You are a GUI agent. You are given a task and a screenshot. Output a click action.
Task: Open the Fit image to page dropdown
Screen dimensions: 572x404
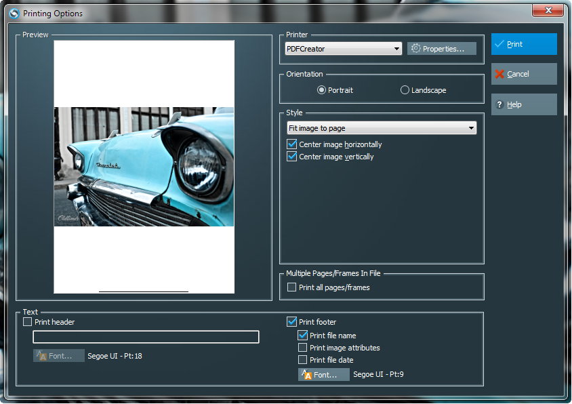(382, 128)
